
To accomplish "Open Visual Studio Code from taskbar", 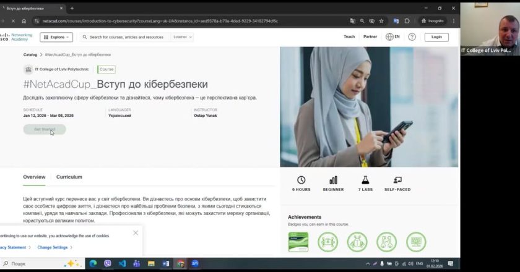I will pos(122,263).
